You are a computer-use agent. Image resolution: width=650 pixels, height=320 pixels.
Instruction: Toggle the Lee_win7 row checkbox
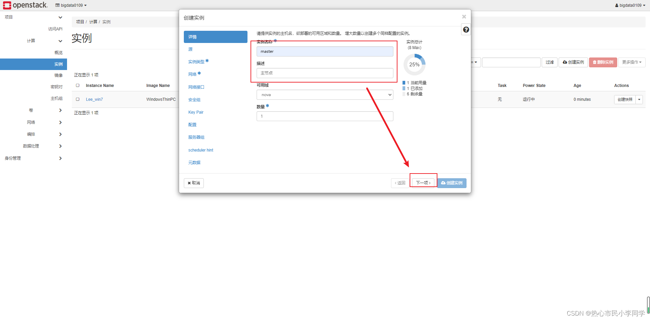point(78,99)
